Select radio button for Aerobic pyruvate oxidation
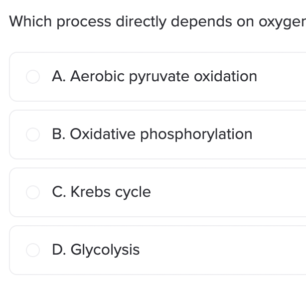The image size is (306, 294). click(33, 77)
